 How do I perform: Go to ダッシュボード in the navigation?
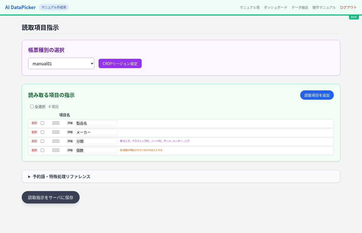click(275, 8)
